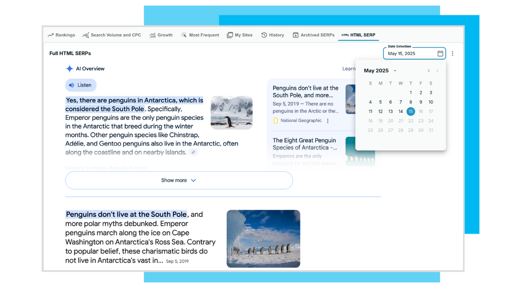Pick May 8 in the calendar
The image size is (521, 288).
coord(411,102)
